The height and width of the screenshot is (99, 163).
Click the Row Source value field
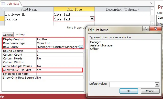click(58, 47)
